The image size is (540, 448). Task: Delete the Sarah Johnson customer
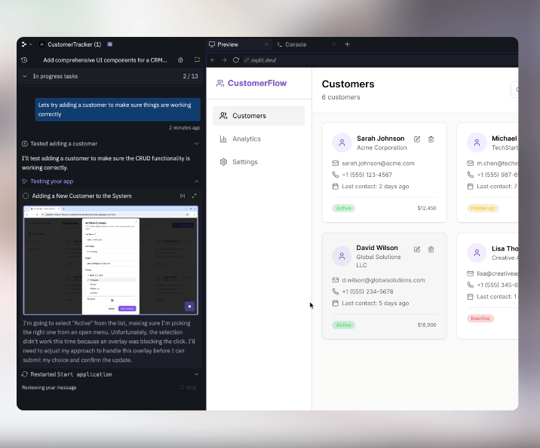(431, 139)
